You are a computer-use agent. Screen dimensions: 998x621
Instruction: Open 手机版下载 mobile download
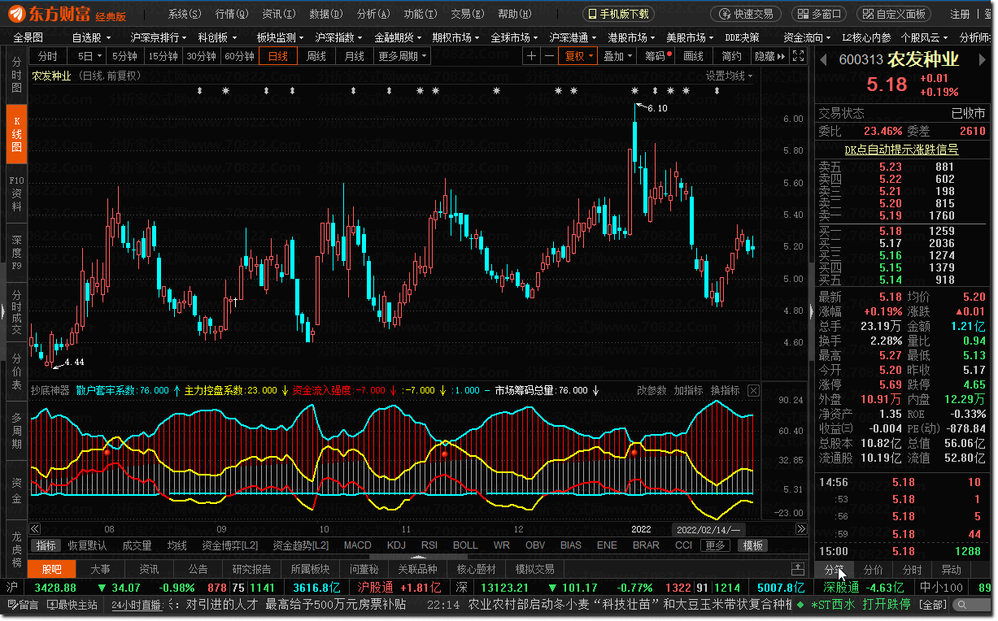[617, 14]
